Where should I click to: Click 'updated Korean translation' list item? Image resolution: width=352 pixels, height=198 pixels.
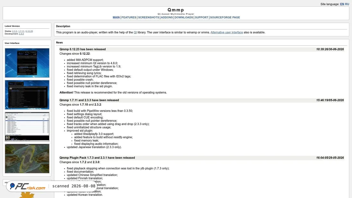coord(84,195)
